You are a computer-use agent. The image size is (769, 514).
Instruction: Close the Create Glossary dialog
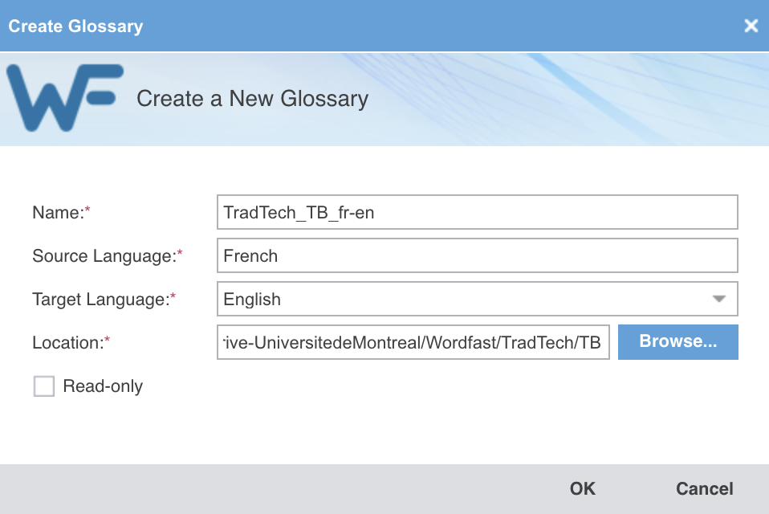[x=751, y=26]
